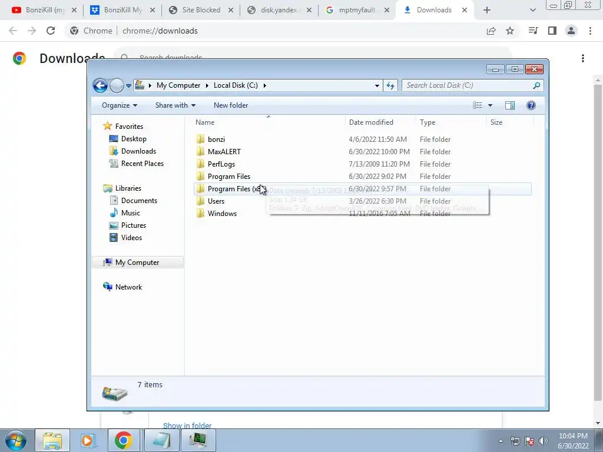Expand the view options dropdown arrow

[491, 105]
